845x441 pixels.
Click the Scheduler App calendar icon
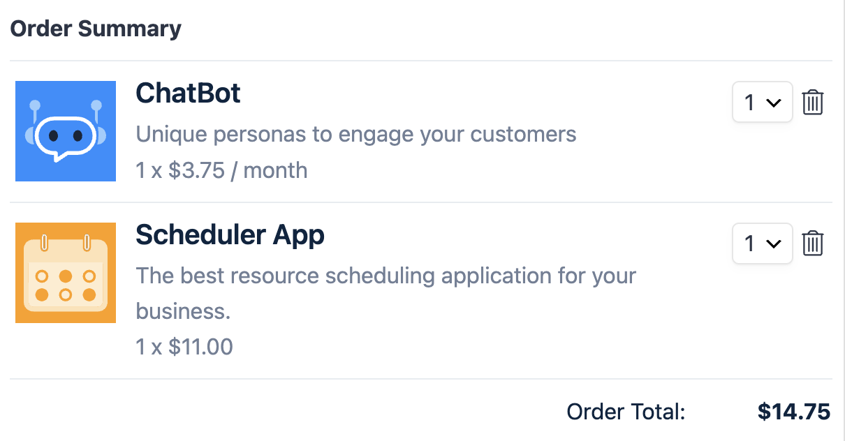click(x=65, y=275)
